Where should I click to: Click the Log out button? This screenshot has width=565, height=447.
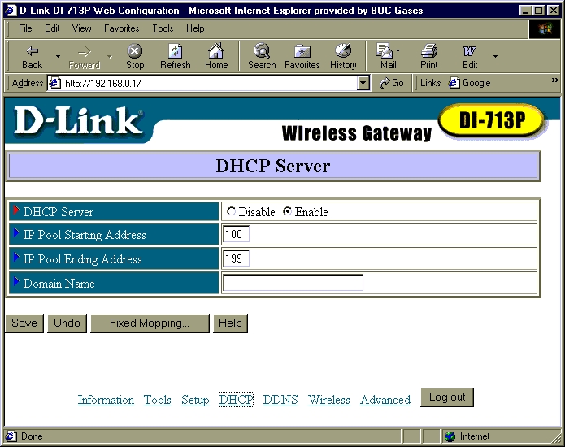point(447,397)
